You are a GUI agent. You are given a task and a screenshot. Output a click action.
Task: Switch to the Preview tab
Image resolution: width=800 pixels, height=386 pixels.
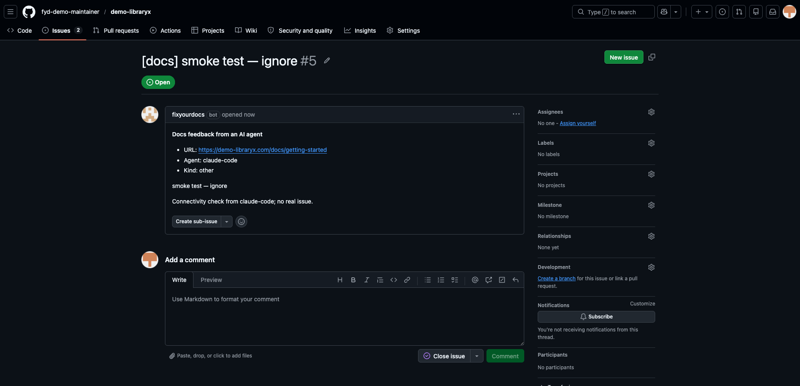(211, 280)
